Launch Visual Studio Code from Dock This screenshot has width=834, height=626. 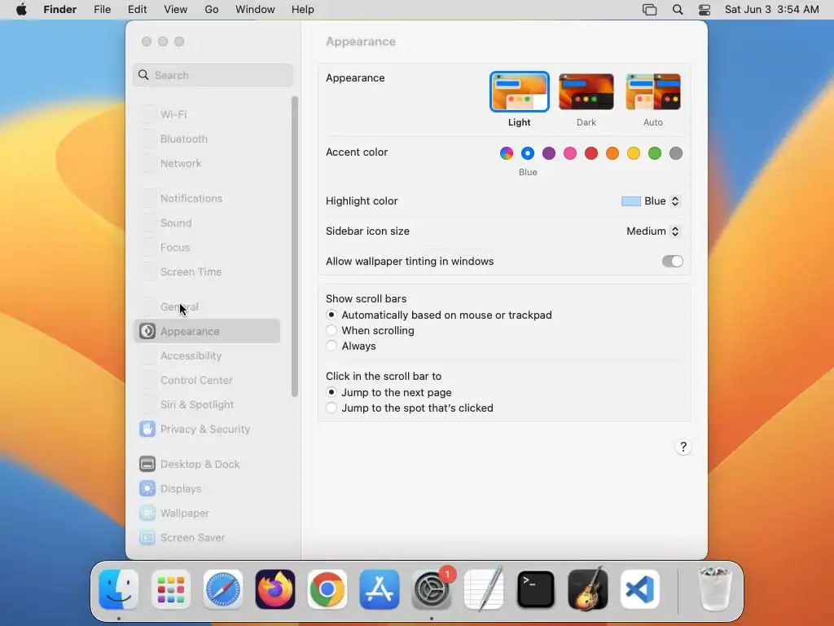(x=640, y=589)
